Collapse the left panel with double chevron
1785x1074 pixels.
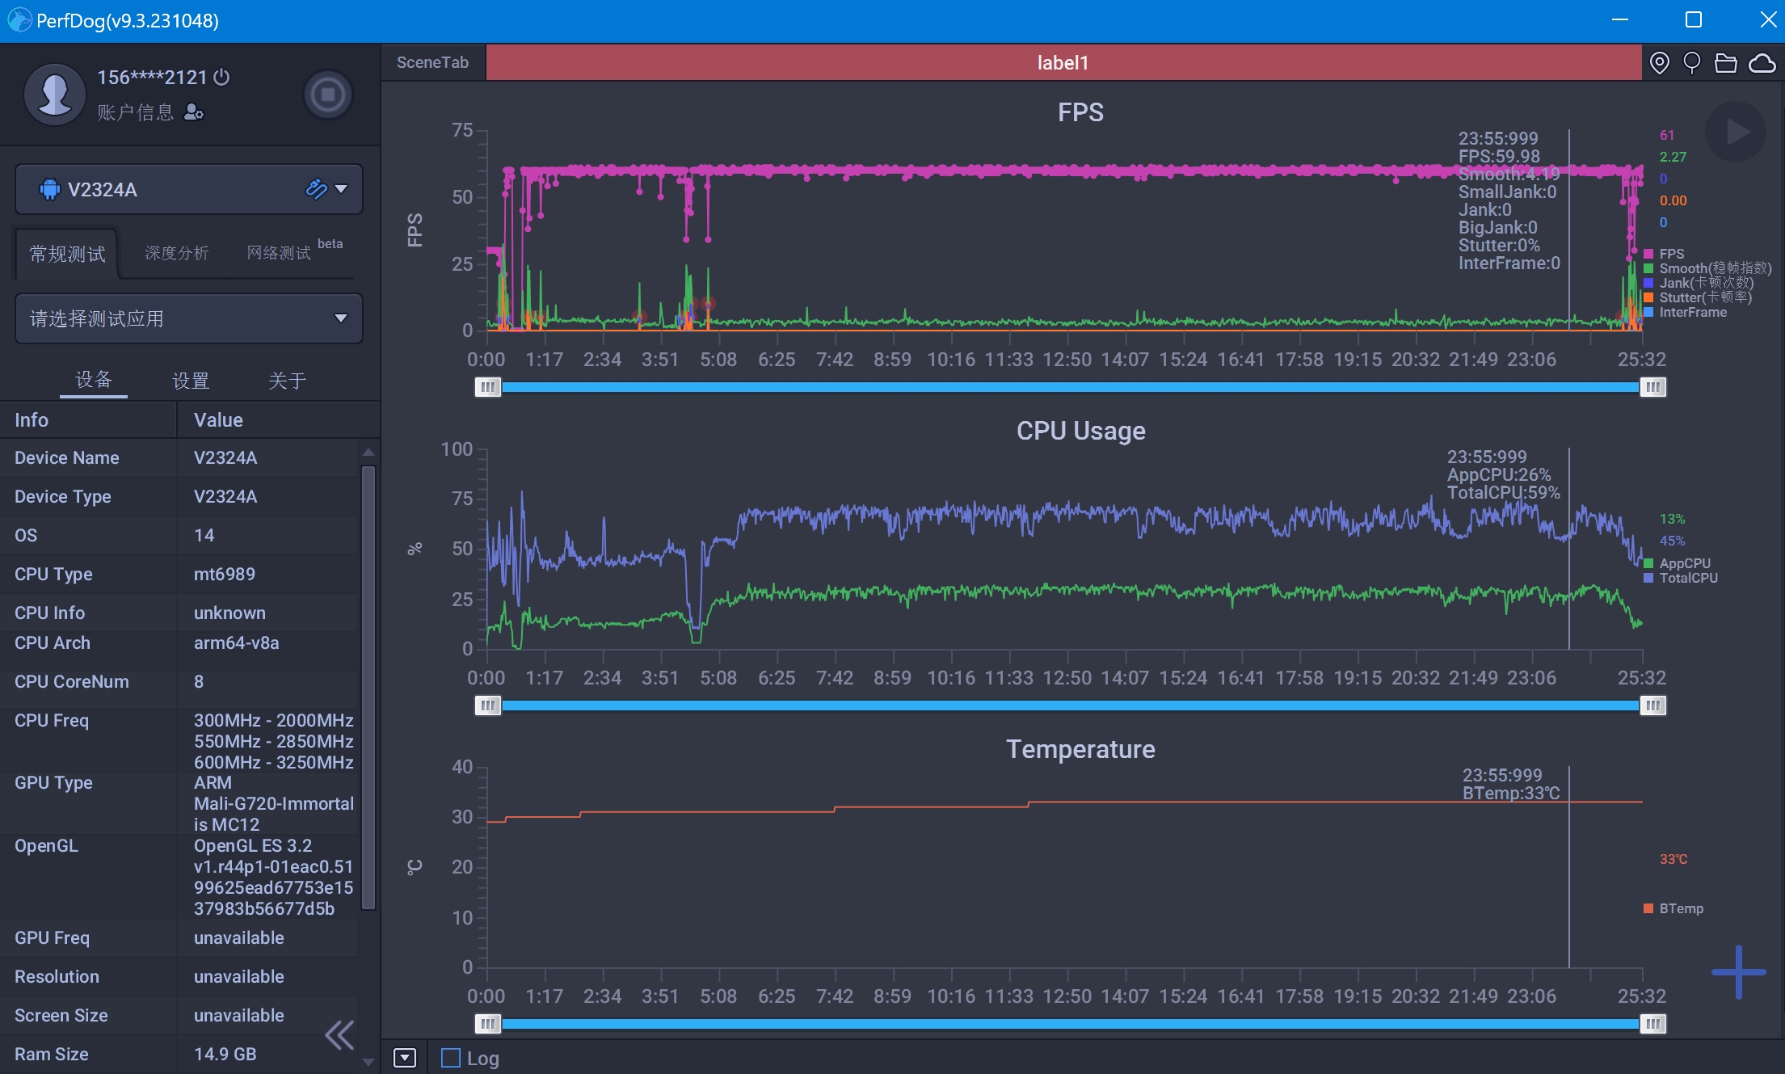click(339, 1034)
